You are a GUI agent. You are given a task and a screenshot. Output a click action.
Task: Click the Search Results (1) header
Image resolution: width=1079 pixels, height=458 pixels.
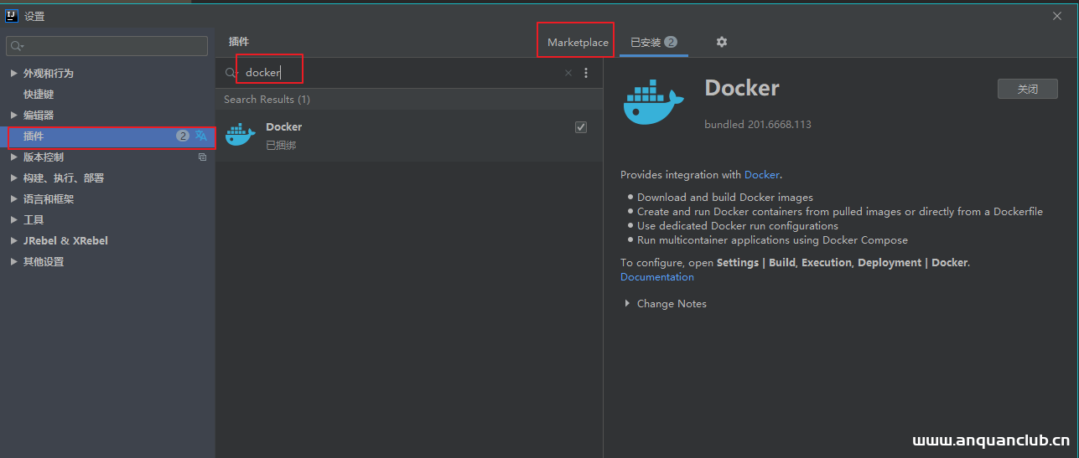pyautogui.click(x=267, y=99)
